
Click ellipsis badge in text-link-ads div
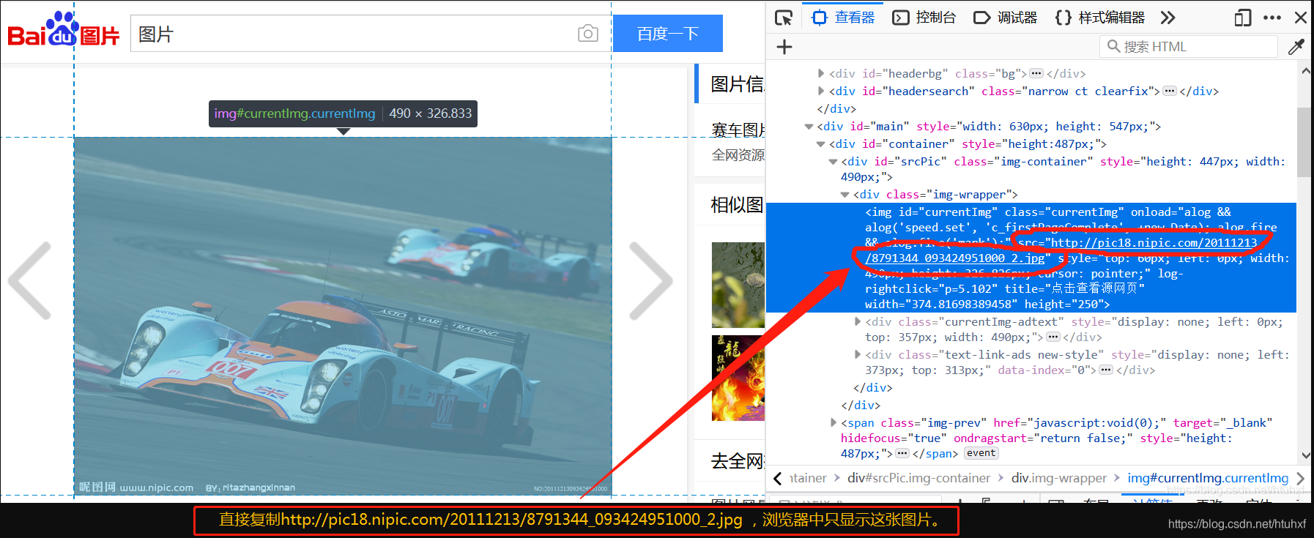(1106, 370)
